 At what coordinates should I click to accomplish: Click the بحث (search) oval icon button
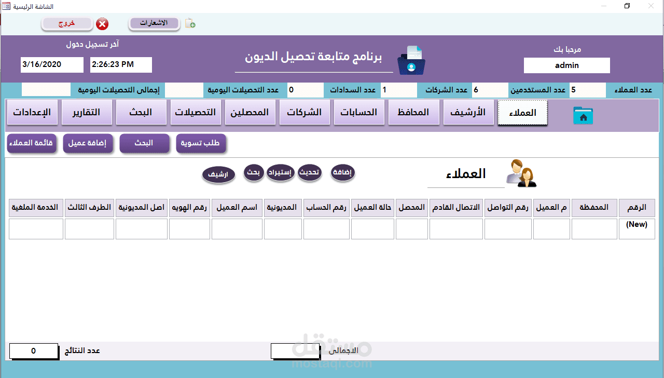254,172
